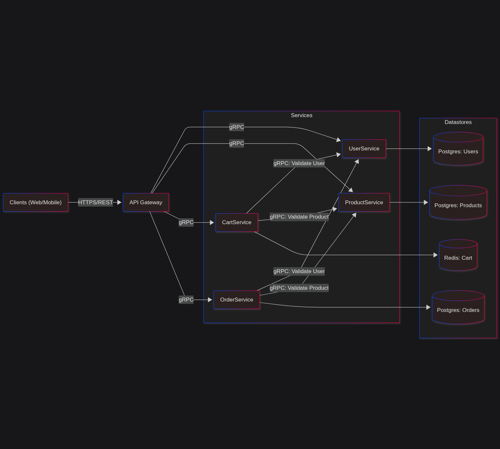Open the CartService node
This screenshot has width=500, height=449.
click(237, 222)
